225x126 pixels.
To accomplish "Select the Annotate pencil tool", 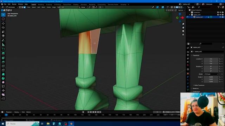I will pyautogui.click(x=3, y=41).
